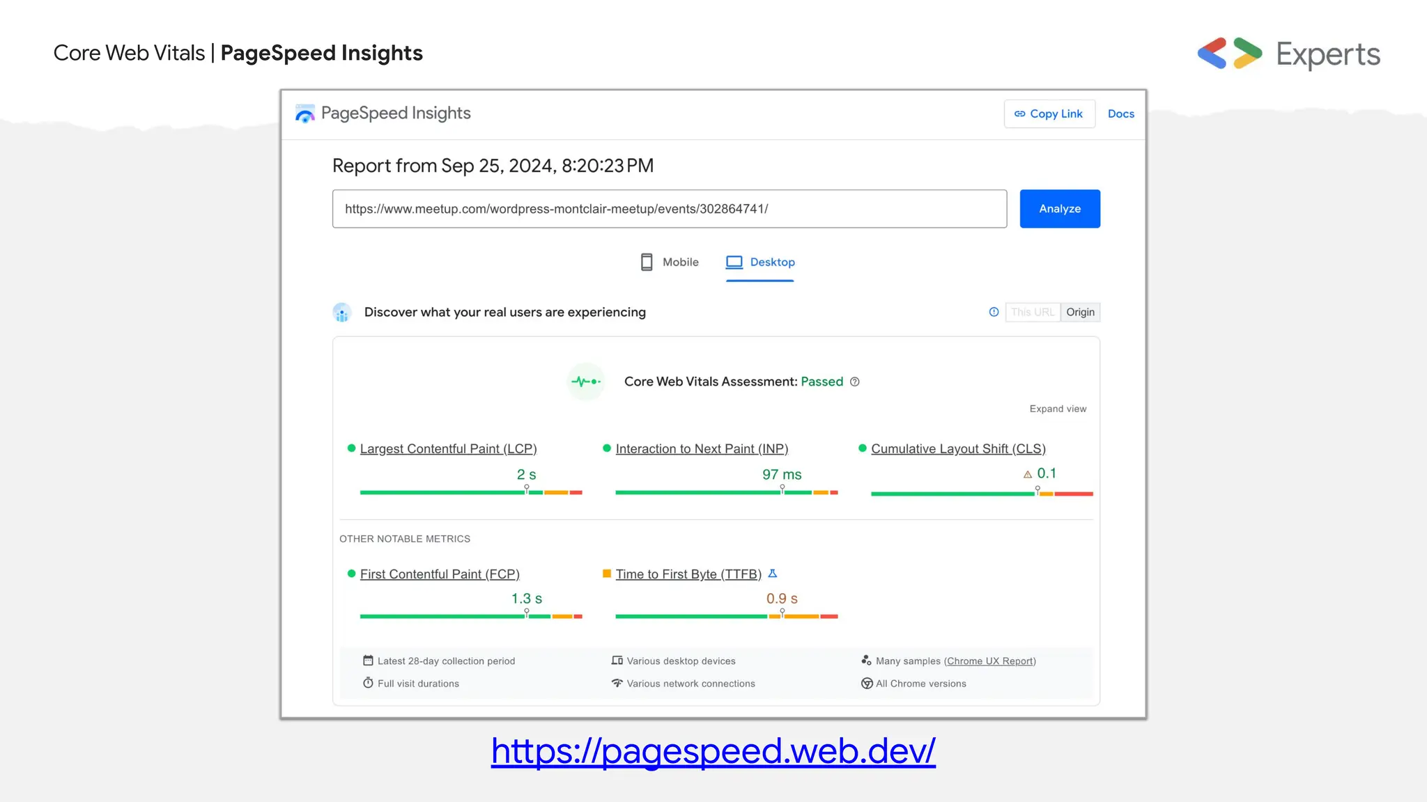Click the green dot beside FCP
The image size is (1427, 802).
click(x=351, y=574)
